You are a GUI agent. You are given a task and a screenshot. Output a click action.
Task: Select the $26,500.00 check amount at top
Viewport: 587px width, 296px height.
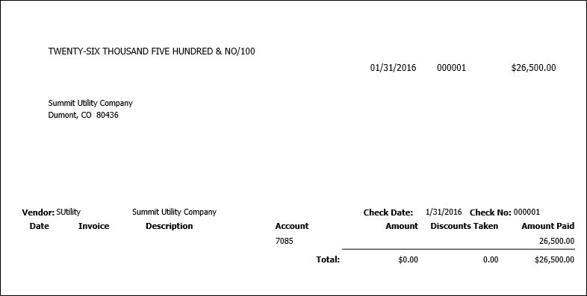click(533, 68)
